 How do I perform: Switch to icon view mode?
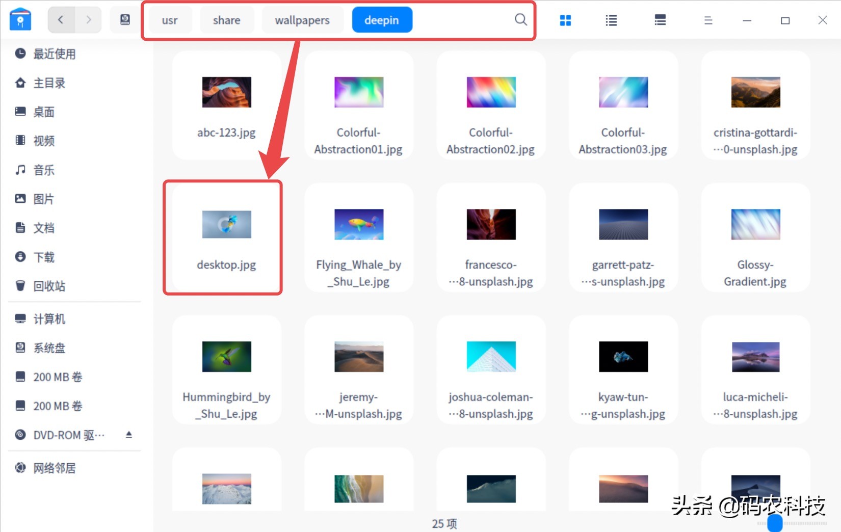tap(565, 20)
